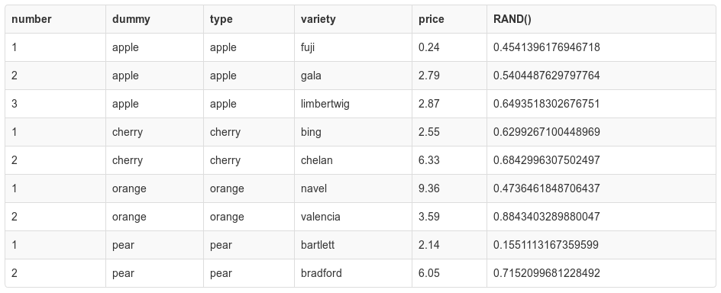The width and height of the screenshot is (721, 293).
Task: Click the "limbertwig" cell
Action: (x=353, y=104)
